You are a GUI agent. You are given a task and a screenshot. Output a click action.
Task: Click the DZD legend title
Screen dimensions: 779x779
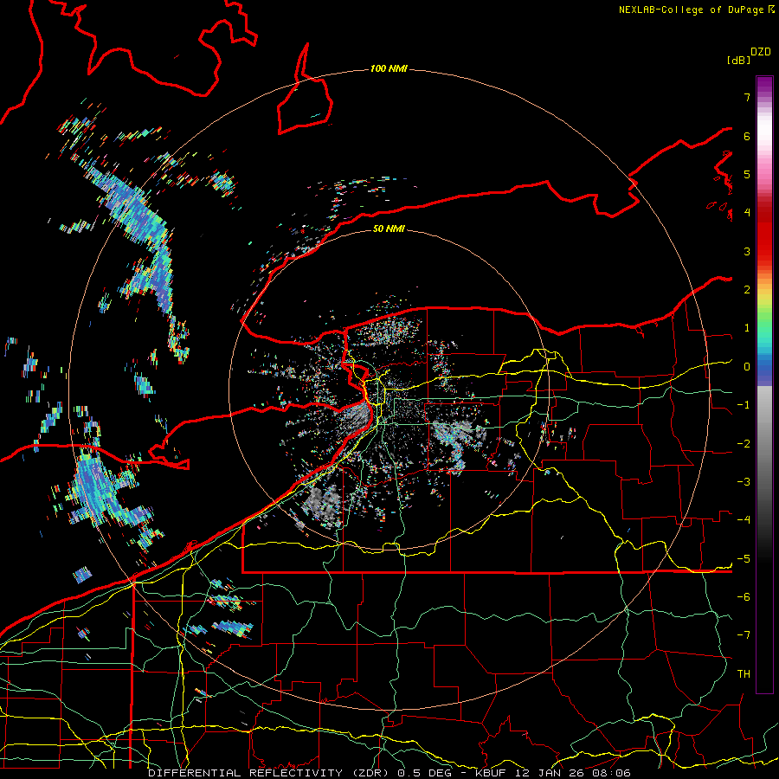[761, 52]
